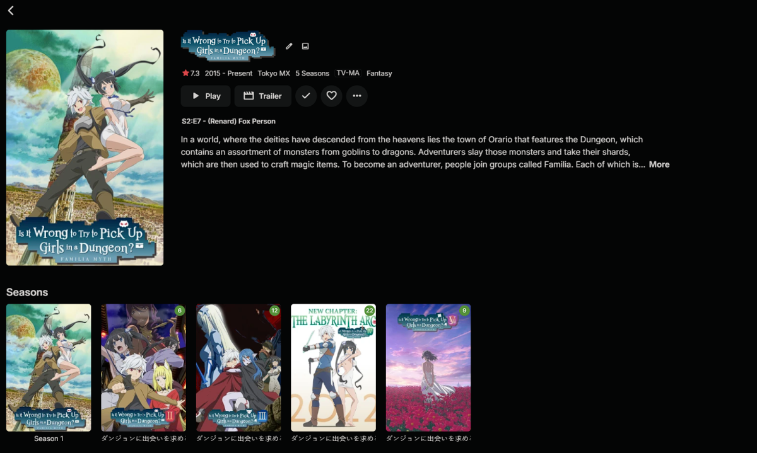
Task: Click the unwatched badge 22 on Labyrinth Arc
Action: 370,311
